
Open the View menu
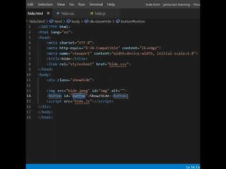click(x=61, y=4)
